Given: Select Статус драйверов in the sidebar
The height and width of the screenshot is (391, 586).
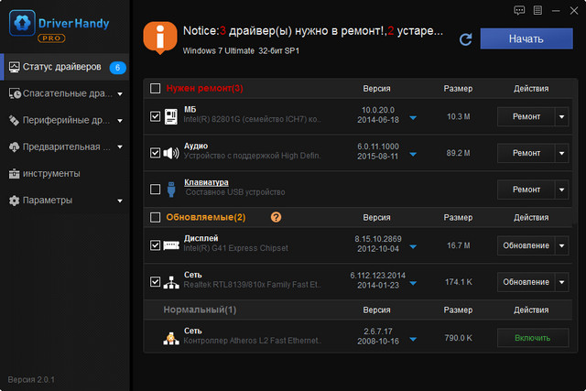Looking at the screenshot, I should [x=64, y=67].
